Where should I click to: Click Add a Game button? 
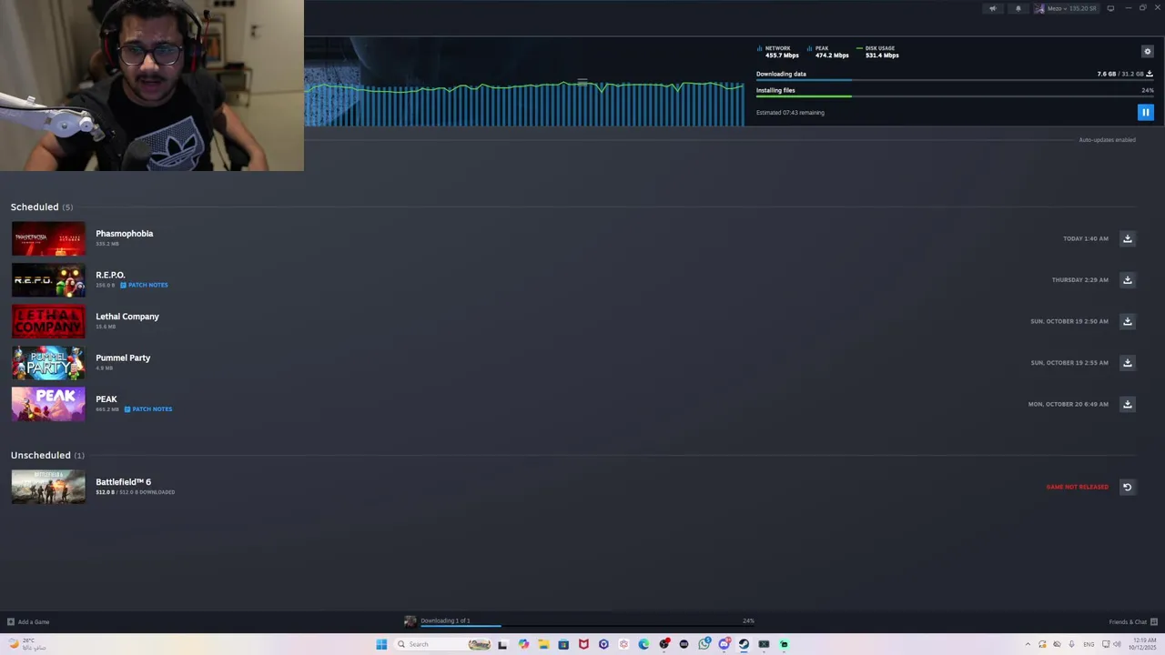(28, 622)
